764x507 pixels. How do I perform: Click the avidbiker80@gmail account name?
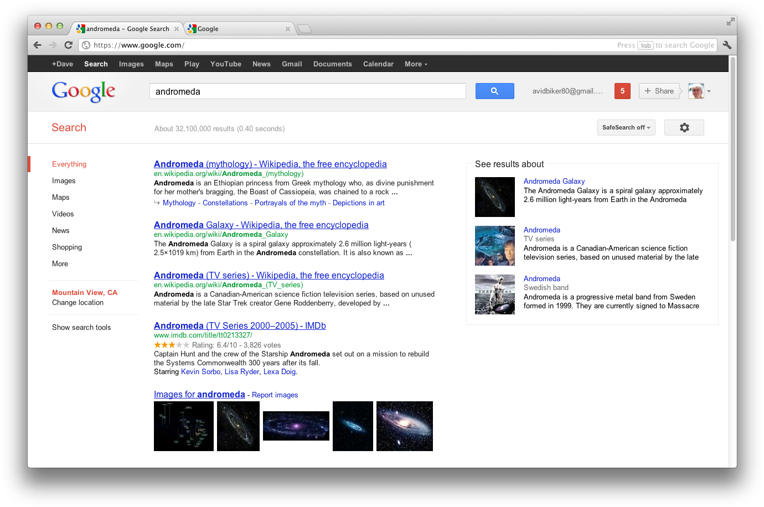coord(567,91)
